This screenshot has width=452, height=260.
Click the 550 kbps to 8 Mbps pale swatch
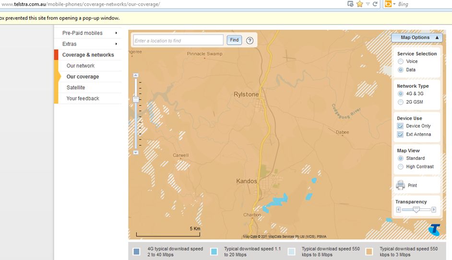(291, 252)
